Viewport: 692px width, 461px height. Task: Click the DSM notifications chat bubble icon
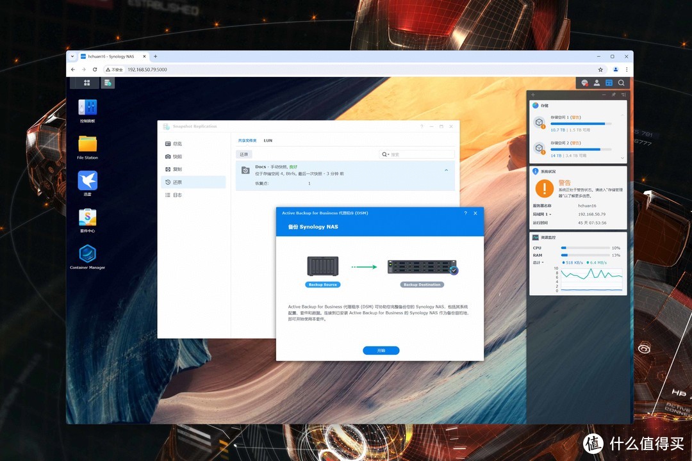584,83
